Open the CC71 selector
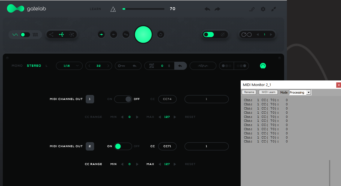 pos(167,146)
